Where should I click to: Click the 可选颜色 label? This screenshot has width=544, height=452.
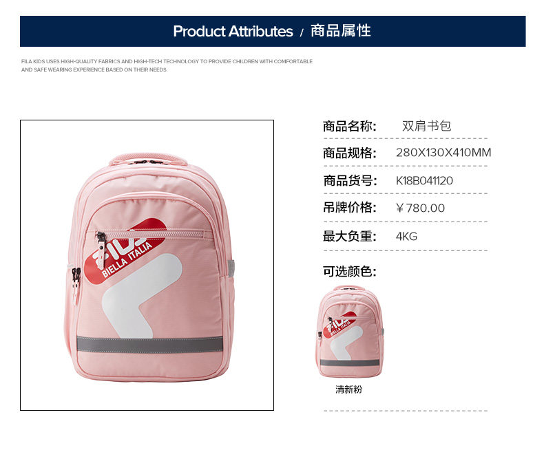[x=350, y=272]
